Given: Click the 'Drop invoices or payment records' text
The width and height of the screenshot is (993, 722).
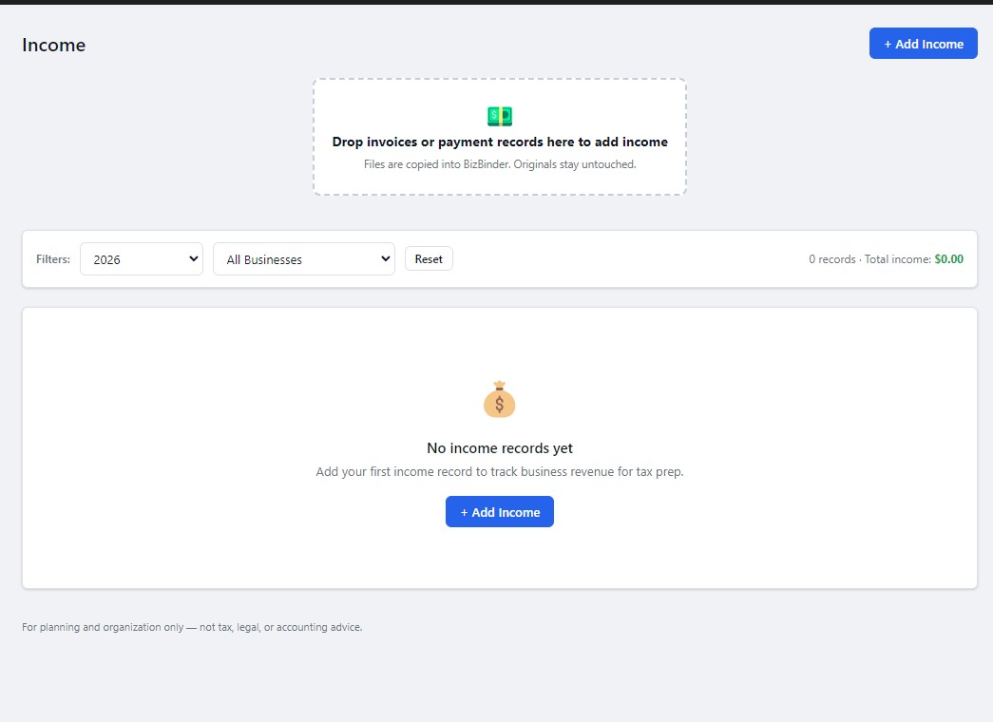Looking at the screenshot, I should coord(500,142).
